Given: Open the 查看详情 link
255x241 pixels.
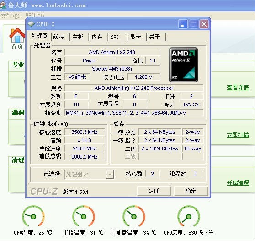Looking at the screenshot, I should pyautogui.click(x=238, y=88).
